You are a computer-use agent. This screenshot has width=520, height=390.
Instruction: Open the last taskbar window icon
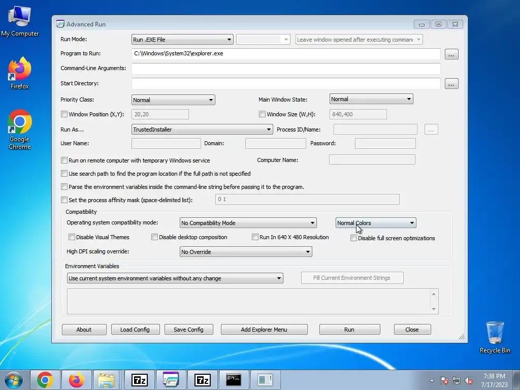[x=265, y=380]
